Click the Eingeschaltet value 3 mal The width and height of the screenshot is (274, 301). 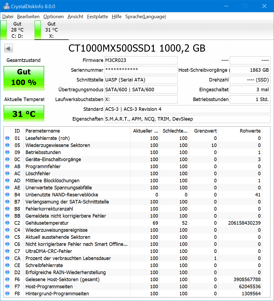click(x=250, y=90)
